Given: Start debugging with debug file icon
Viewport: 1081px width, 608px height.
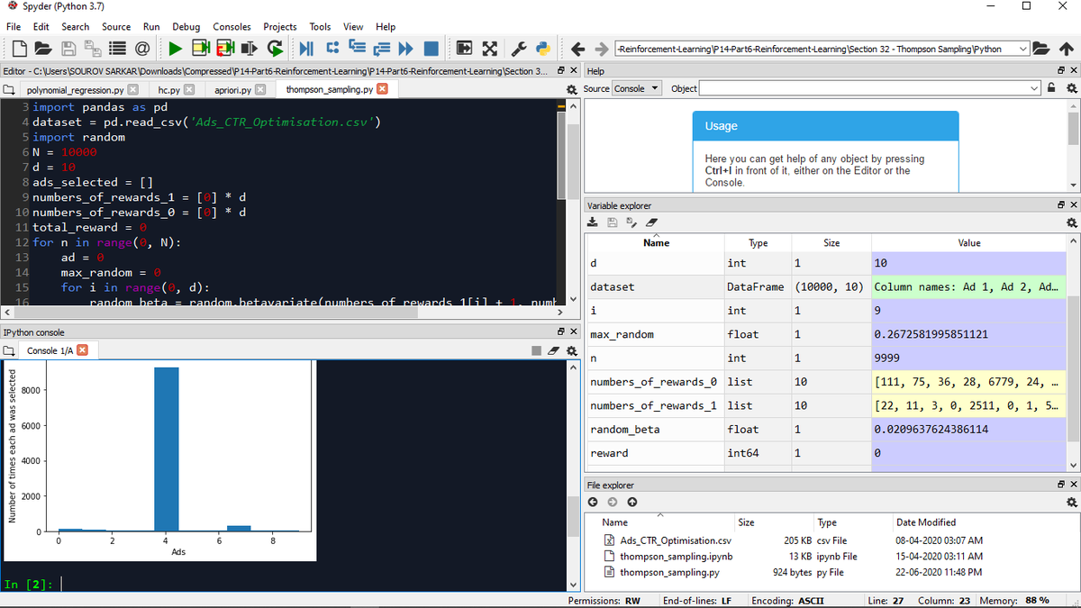Looking at the screenshot, I should coord(307,49).
